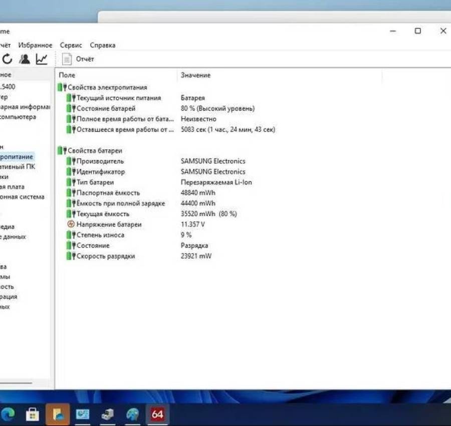This screenshot has height=426, width=451.
Task: Click the sidebar horizontal scrollbar
Action: click(16, 383)
